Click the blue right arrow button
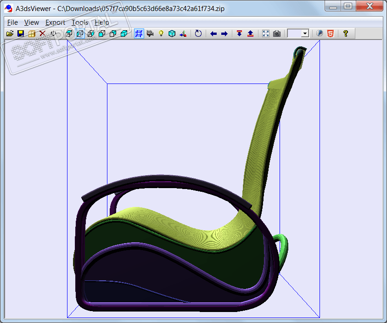Viewport: 387px width, 323px height. coord(224,33)
